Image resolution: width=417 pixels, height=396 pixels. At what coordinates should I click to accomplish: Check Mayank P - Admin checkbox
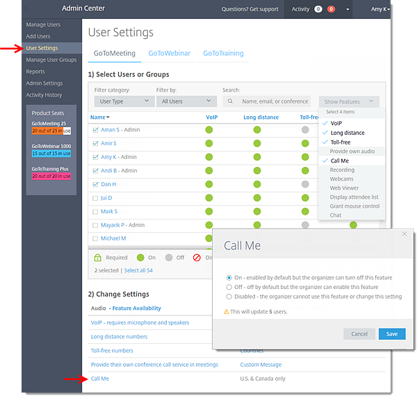pyautogui.click(x=95, y=225)
